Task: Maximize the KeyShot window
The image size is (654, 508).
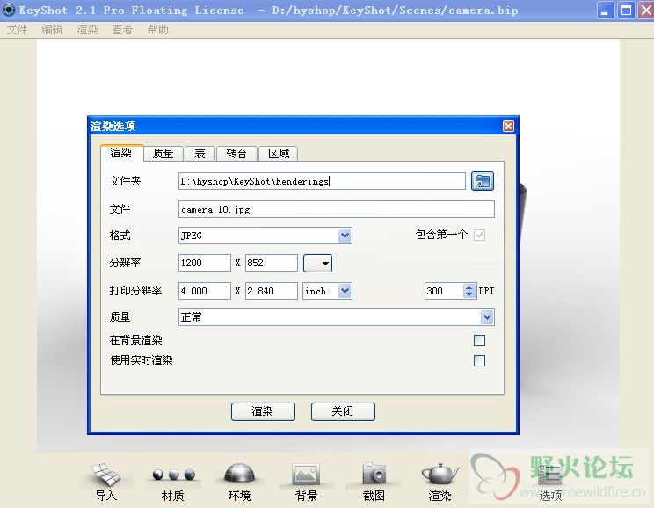Action: pos(626,10)
